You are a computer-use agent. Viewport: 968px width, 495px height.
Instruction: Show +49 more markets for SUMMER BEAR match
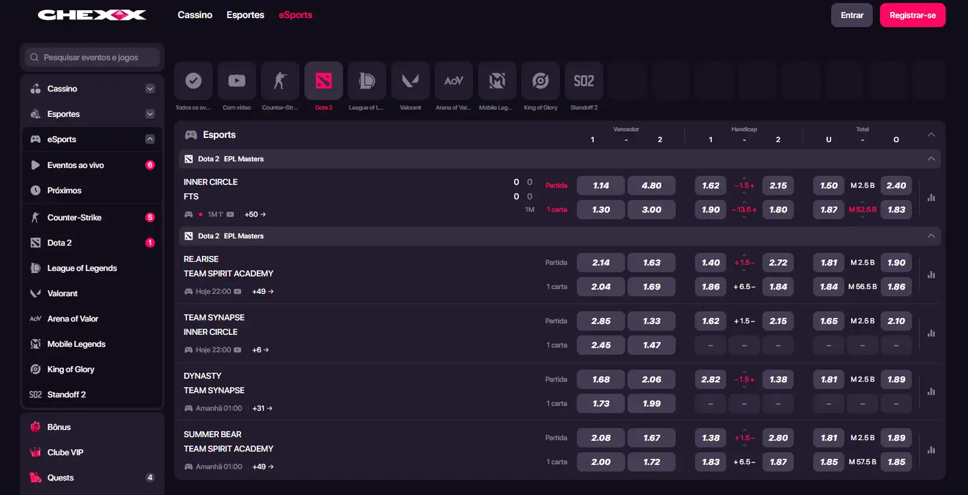point(263,467)
